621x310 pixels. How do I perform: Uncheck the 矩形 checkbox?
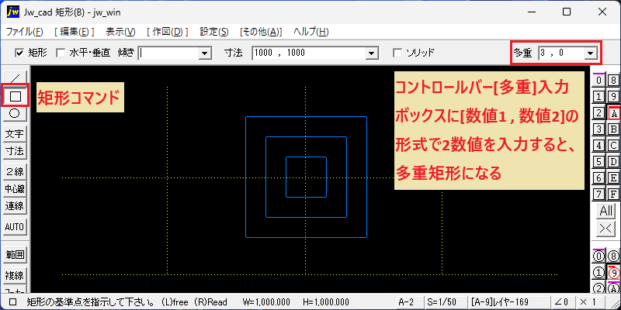pyautogui.click(x=19, y=53)
